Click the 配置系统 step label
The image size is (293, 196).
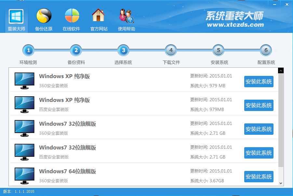(266, 63)
